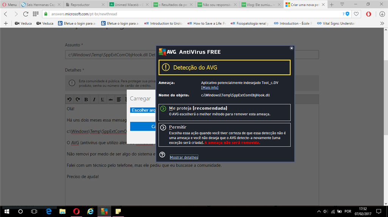Click the blue upload button in Carregar dialog
Screen dimensions: 388x217
click(x=143, y=126)
